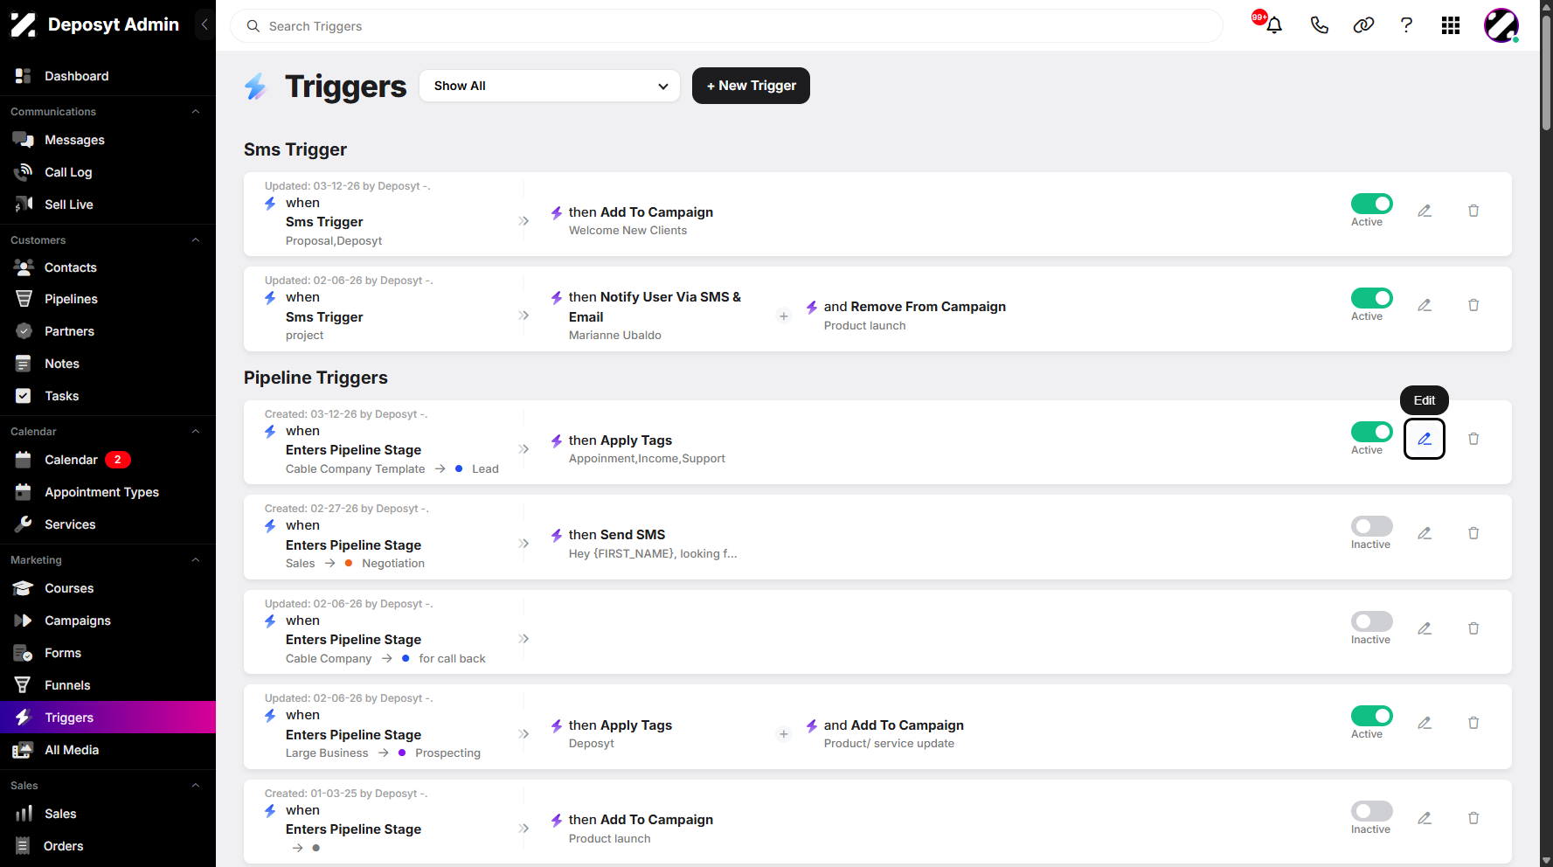Open the user profile avatar

[1501, 25]
